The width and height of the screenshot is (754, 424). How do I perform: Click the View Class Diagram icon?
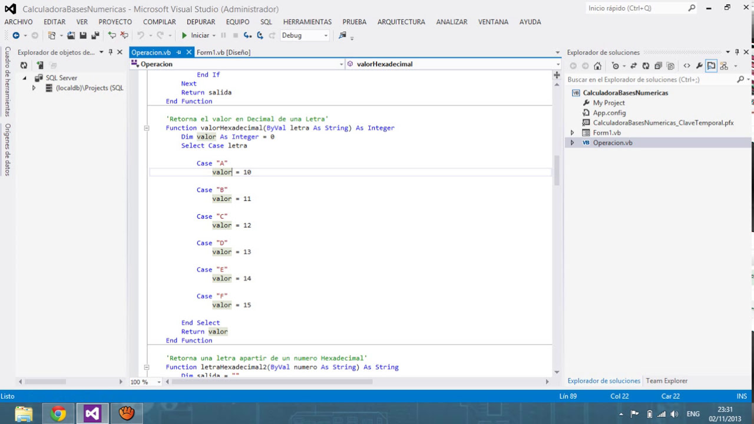[x=724, y=66]
